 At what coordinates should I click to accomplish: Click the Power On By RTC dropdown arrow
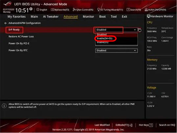click(x=135, y=50)
